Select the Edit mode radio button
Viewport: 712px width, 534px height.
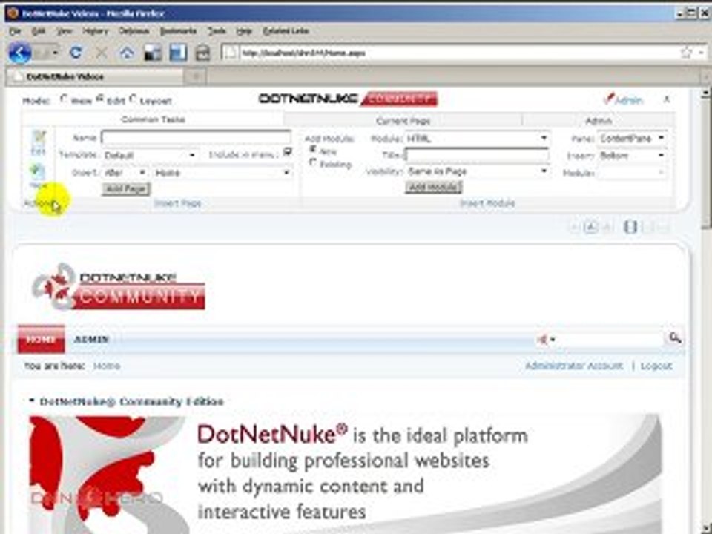[100, 98]
